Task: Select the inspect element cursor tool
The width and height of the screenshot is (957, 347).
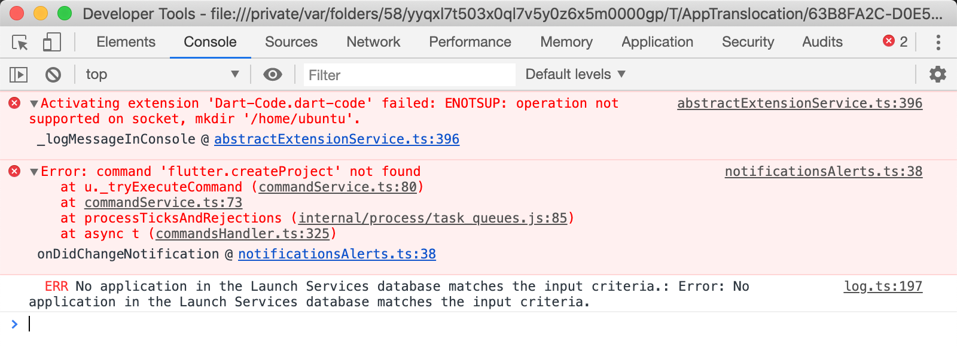Action: tap(20, 42)
